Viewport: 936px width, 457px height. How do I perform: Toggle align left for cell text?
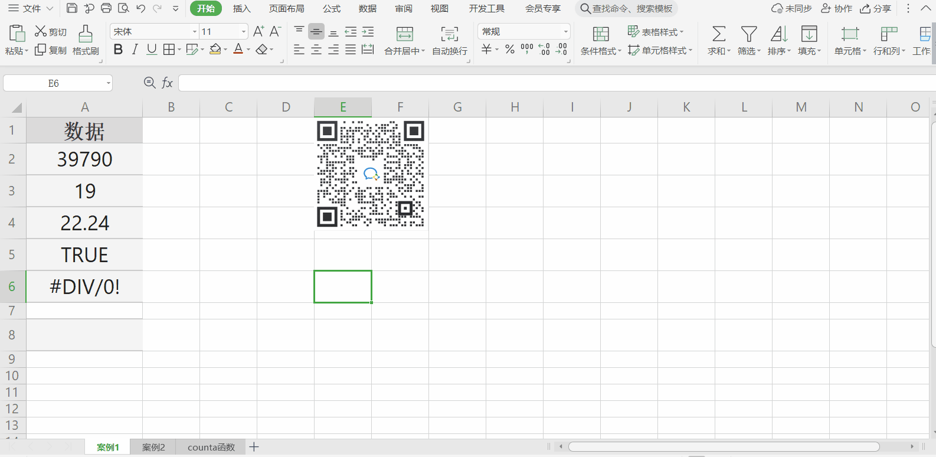pyautogui.click(x=299, y=50)
